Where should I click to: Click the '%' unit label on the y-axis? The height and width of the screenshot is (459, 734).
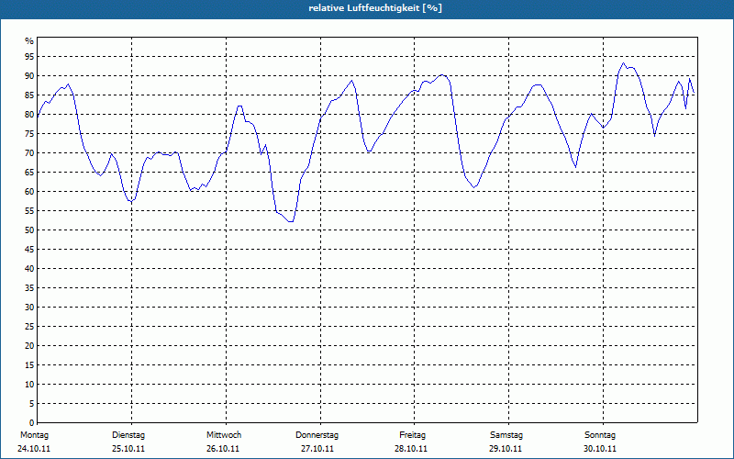tap(29, 41)
